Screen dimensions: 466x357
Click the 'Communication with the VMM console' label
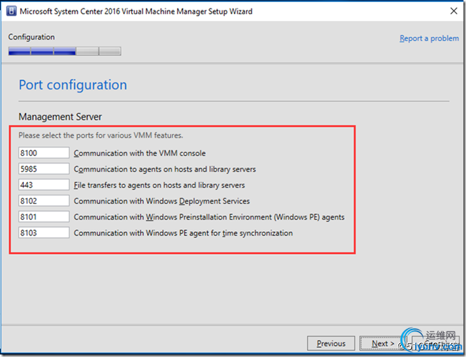[140, 153]
